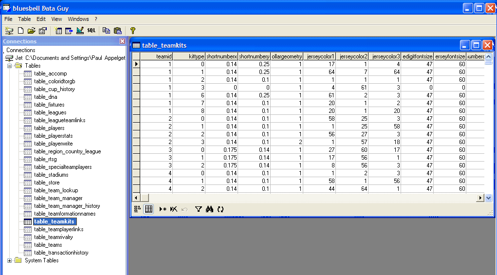Click the refresh arrows icon

[x=221, y=209]
